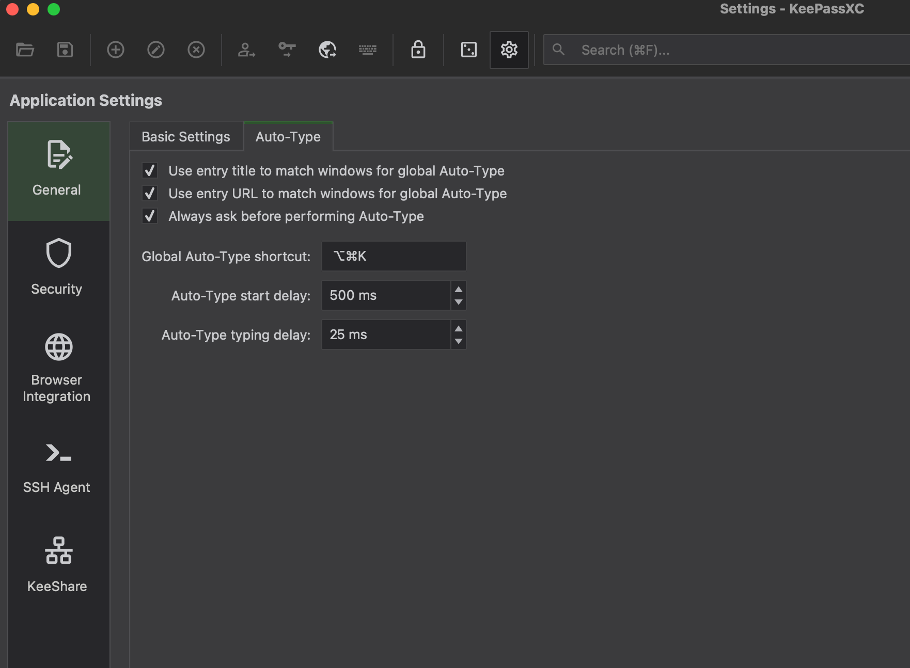Select the General settings category
Viewport: 910px width, 668px height.
click(x=59, y=171)
